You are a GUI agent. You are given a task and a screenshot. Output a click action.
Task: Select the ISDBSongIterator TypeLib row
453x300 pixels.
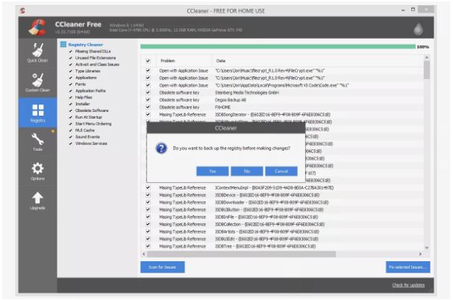[x=283, y=114]
